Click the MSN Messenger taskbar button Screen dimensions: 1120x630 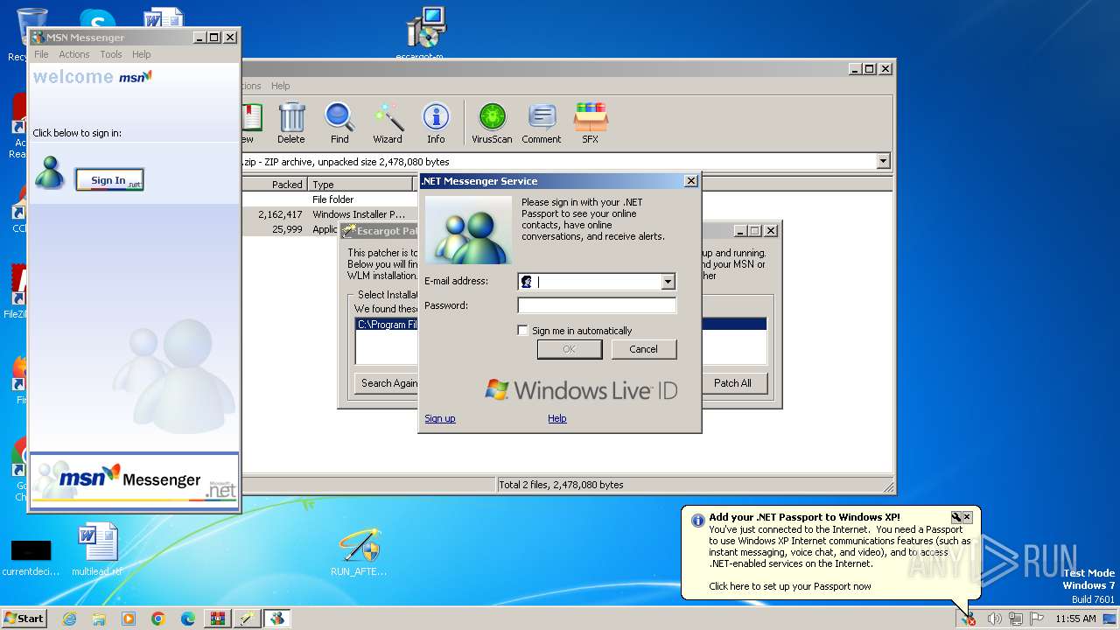[x=277, y=619]
